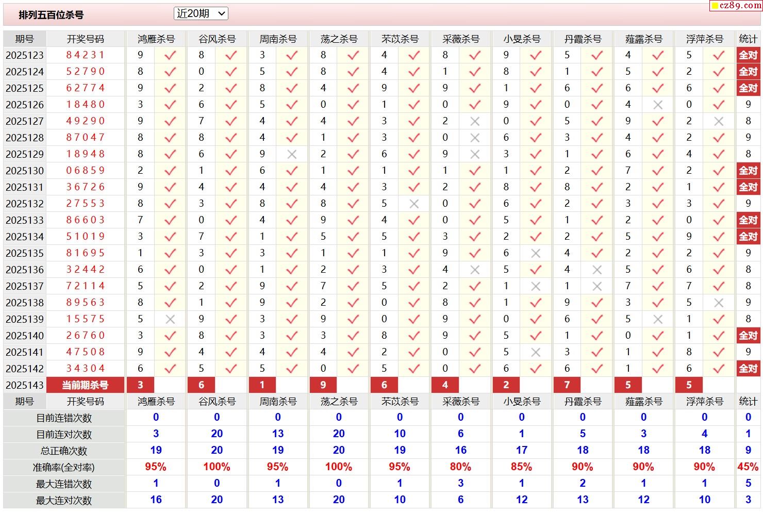Click the 总正确次数 value 17 for 小旻杀号
This screenshot has width=763, height=513.
tap(521, 451)
